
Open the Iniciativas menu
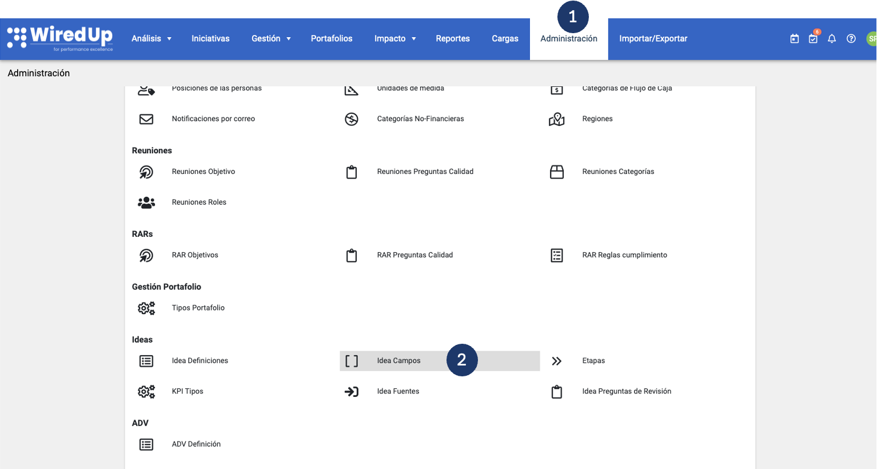pyautogui.click(x=210, y=38)
